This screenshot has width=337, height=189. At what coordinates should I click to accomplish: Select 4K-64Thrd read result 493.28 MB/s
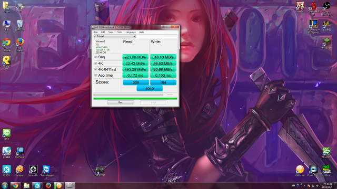click(135, 69)
